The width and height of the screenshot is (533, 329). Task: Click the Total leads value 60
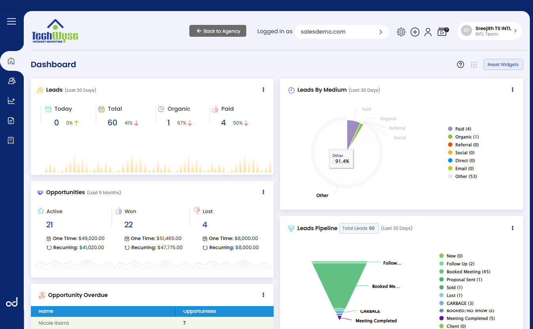[112, 123]
